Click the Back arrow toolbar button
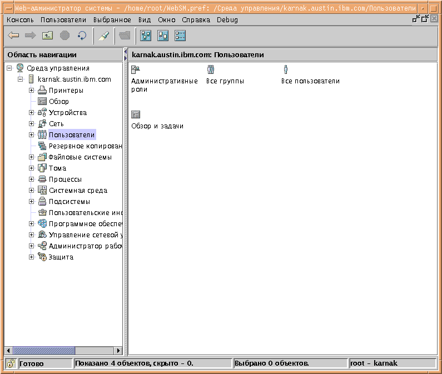The image size is (442, 374). (x=14, y=36)
